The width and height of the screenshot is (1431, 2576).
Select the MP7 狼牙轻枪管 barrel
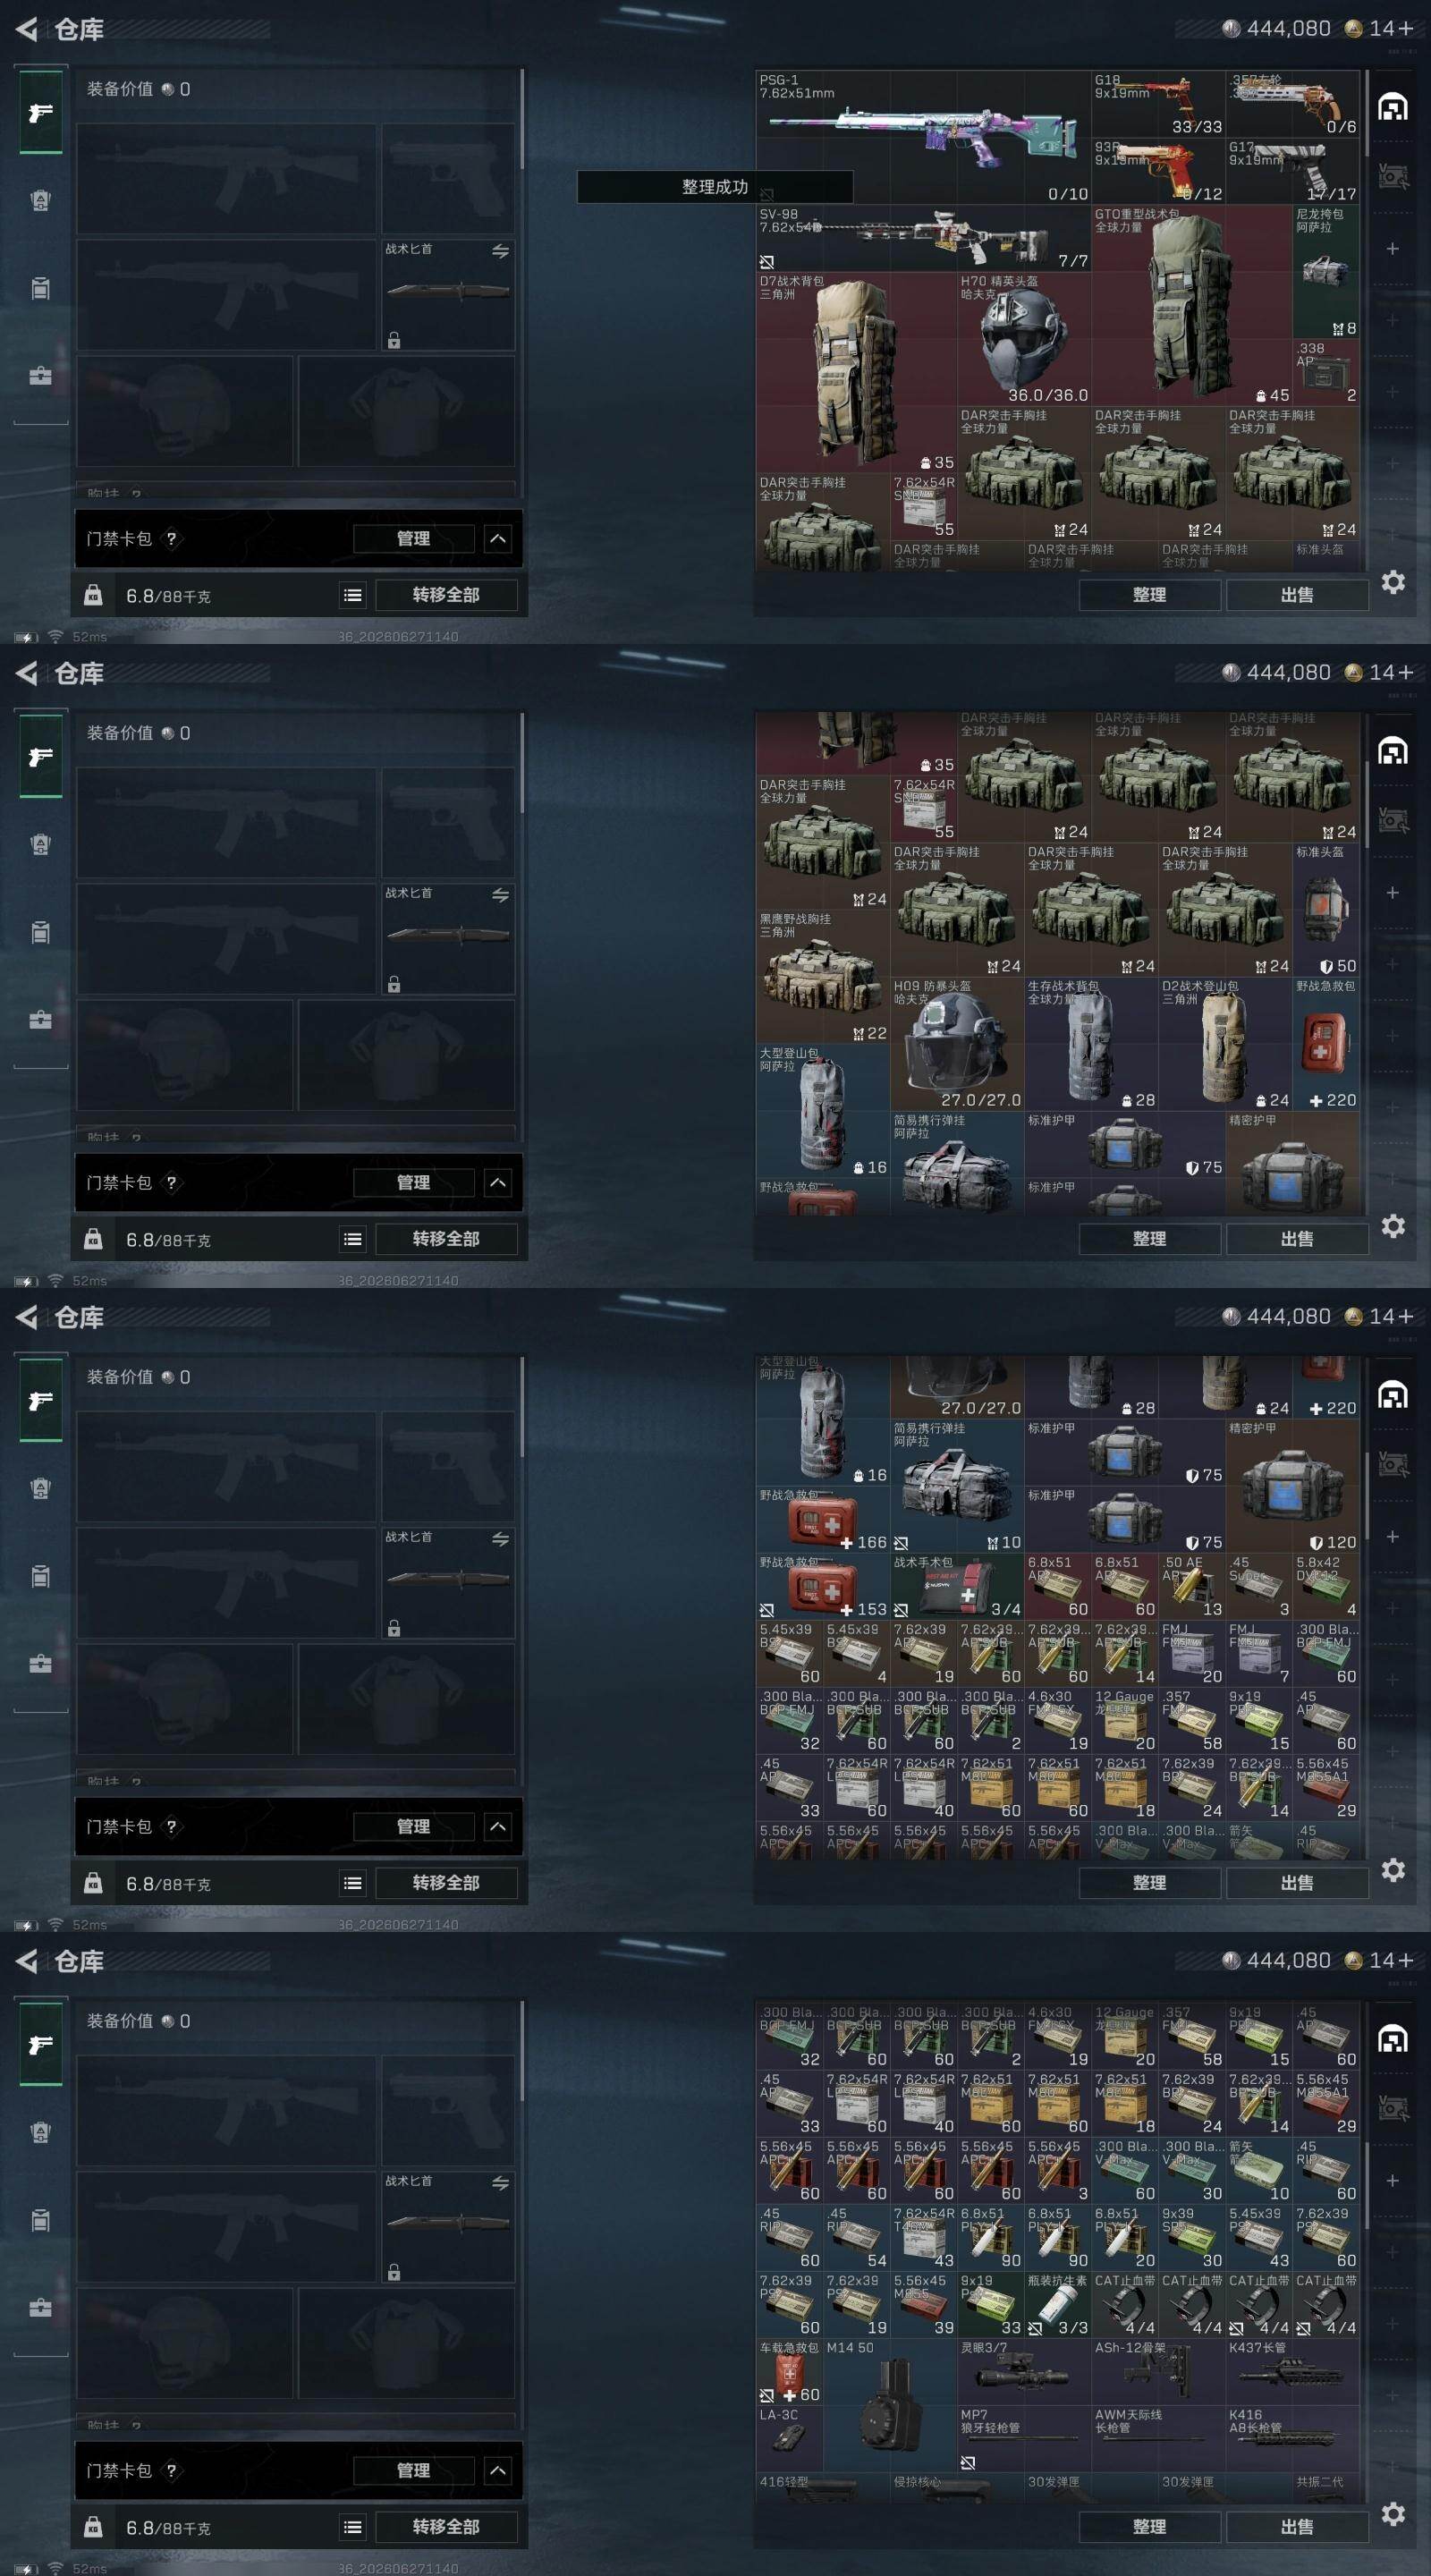(x=1024, y=2440)
